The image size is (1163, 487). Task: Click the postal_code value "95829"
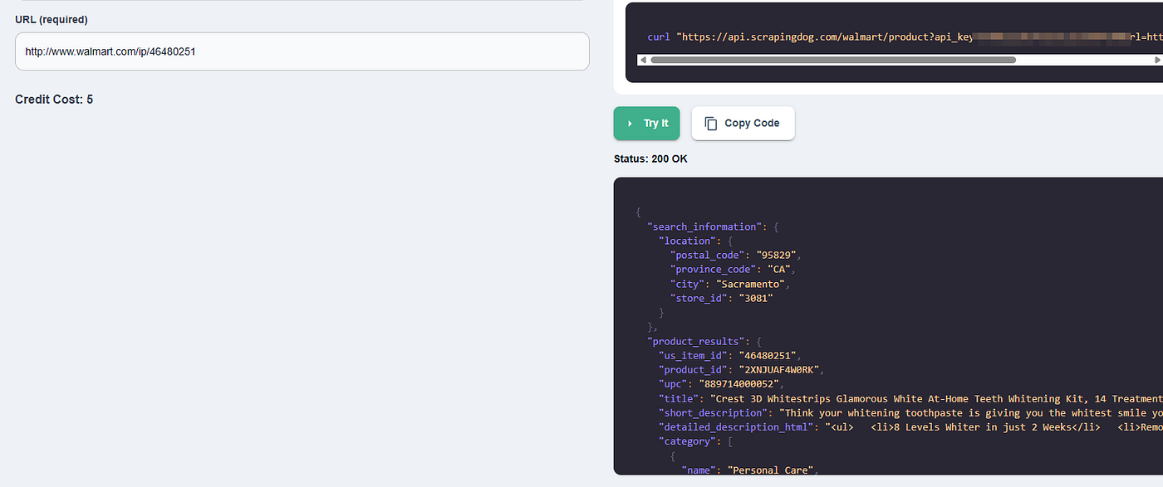click(775, 255)
